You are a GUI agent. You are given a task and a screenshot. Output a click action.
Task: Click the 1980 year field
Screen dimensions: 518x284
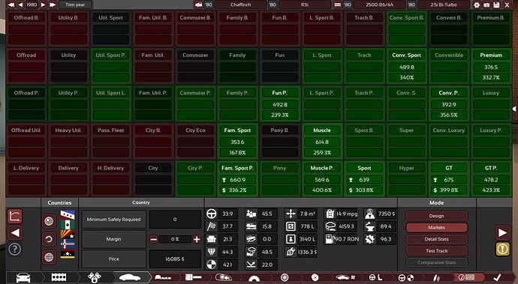tap(32, 4)
